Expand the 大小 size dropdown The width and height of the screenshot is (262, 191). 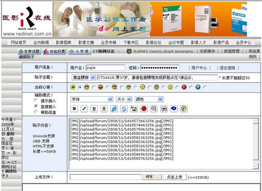point(124,99)
